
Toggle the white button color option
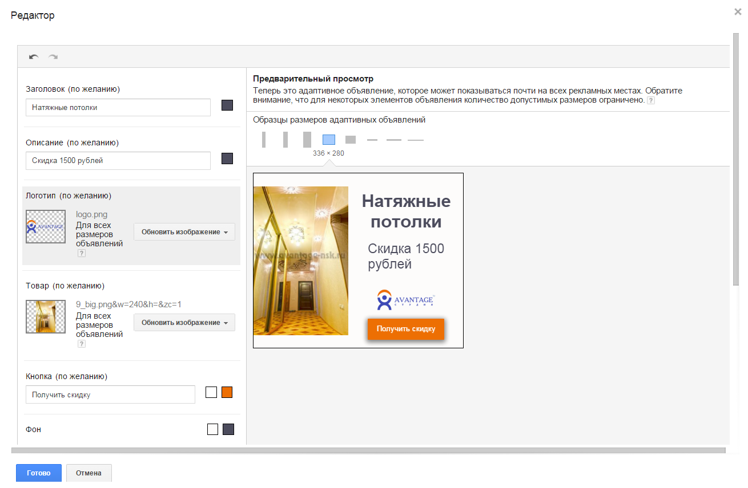212,392
